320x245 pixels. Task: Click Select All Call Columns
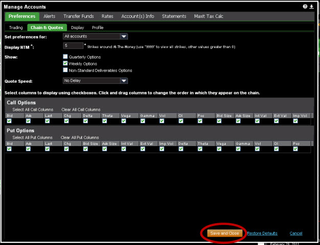tap(33, 110)
